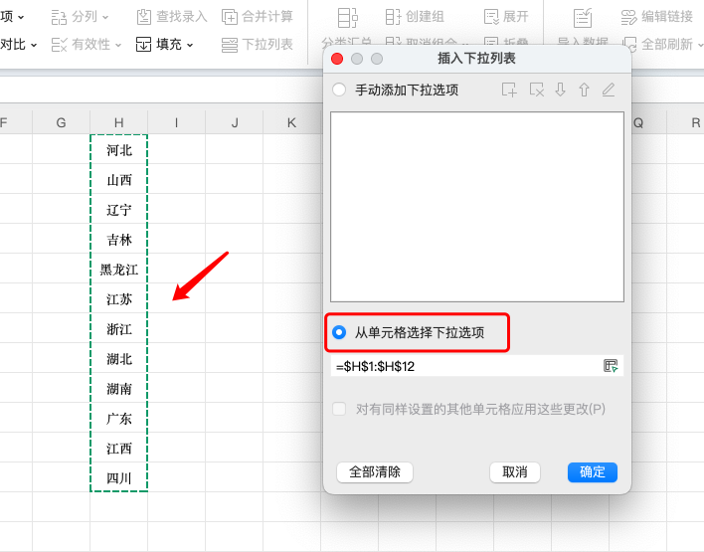
Task: Select cell containing 黑龙江
Action: tap(118, 270)
